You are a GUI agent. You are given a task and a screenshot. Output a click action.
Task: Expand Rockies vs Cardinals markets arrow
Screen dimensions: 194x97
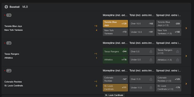(186, 84)
